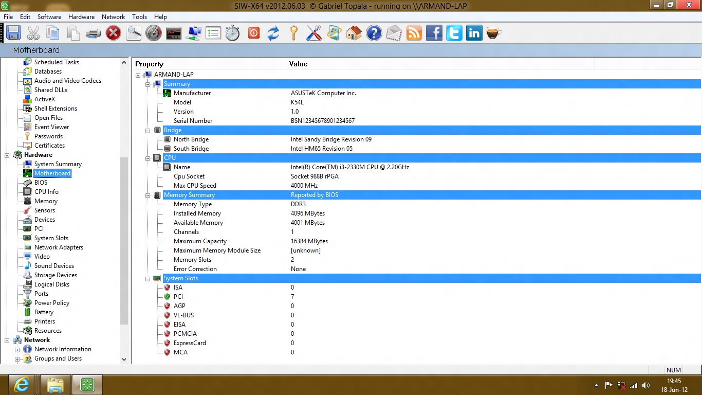Click the Paste clipboard toolbar icon
Viewport: 702px width, 395px height.
(73, 33)
